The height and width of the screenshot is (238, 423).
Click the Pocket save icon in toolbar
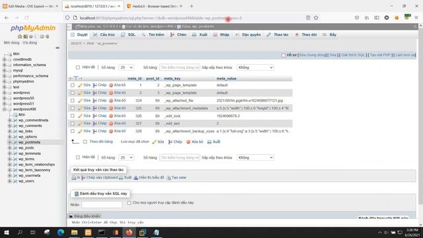click(357, 18)
